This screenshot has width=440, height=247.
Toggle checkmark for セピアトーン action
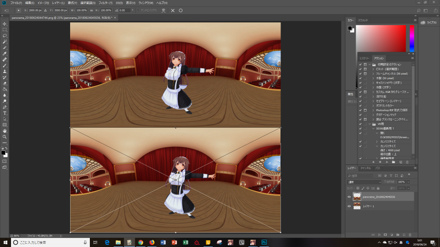(x=361, y=101)
